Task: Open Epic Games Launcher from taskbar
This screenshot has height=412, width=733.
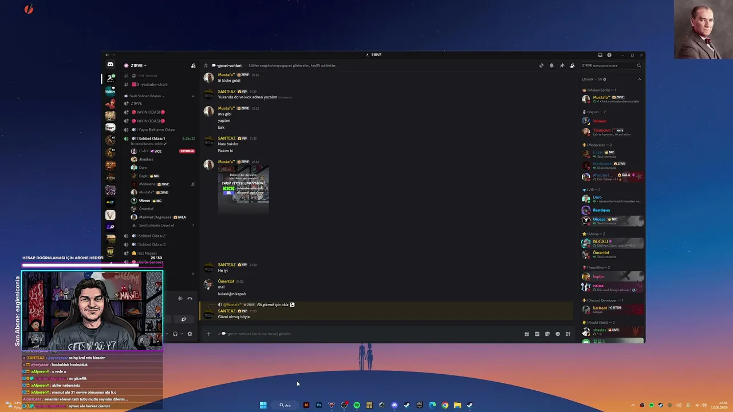Action: click(x=420, y=405)
